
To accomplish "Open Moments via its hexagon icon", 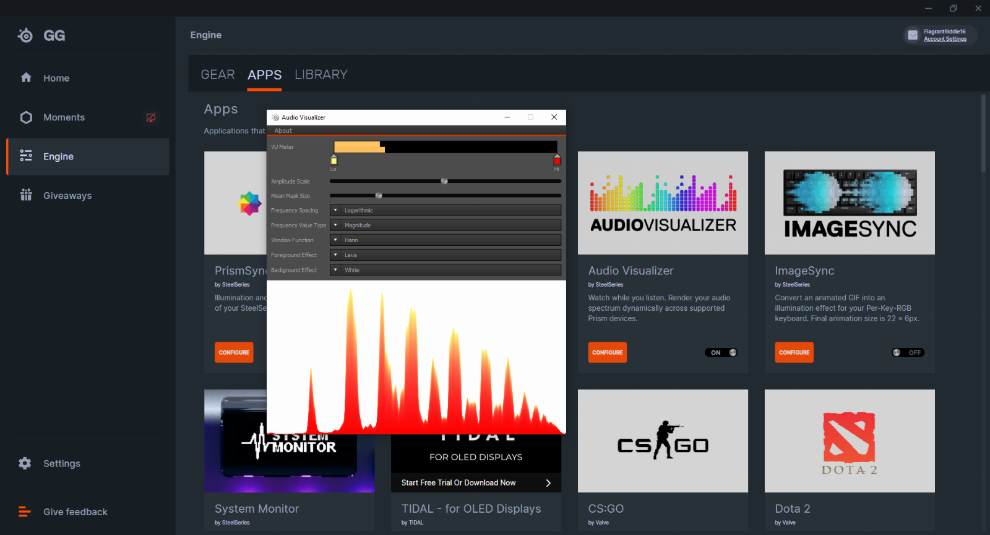I will 26,117.
